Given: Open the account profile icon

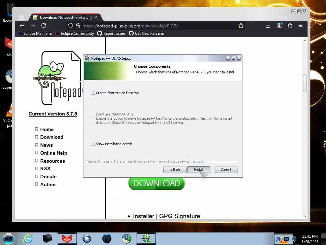Looking at the screenshot, I should 279,26.
